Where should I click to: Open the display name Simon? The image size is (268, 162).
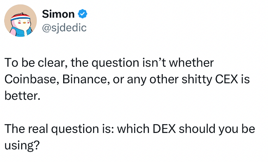[58, 14]
